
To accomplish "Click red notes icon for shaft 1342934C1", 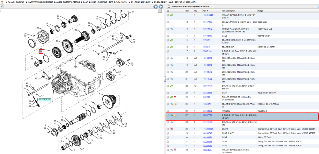I will 172,129.
